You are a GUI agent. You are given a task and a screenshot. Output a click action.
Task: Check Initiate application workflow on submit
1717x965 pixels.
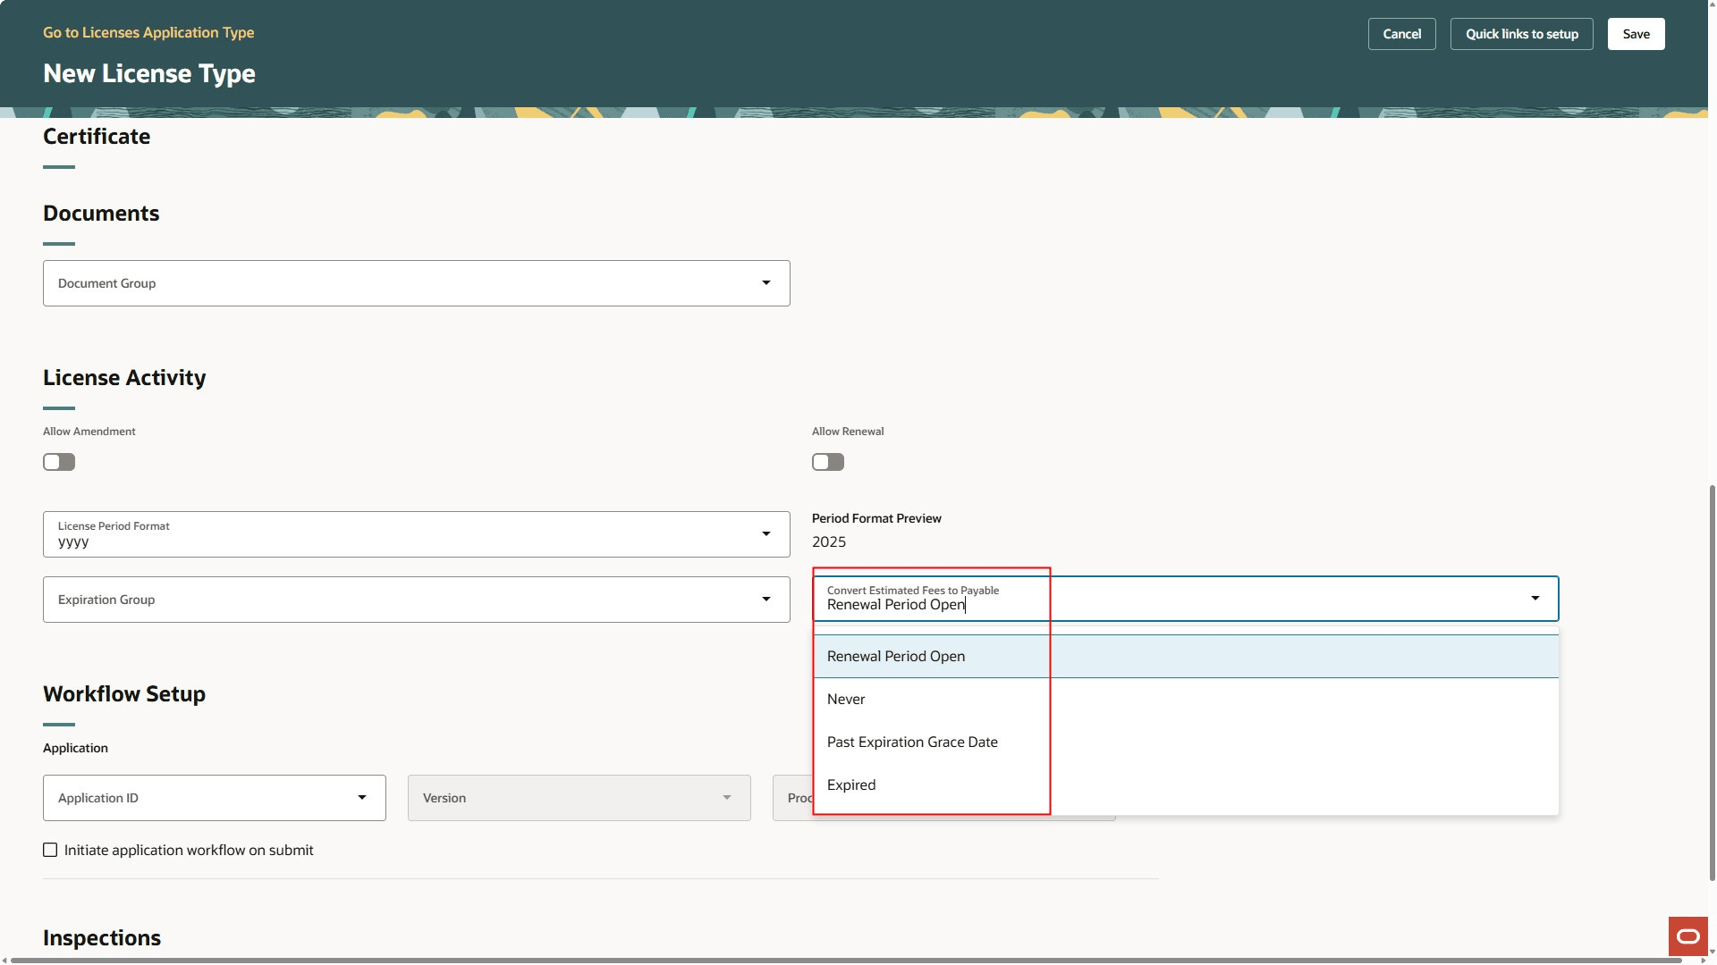tap(50, 850)
